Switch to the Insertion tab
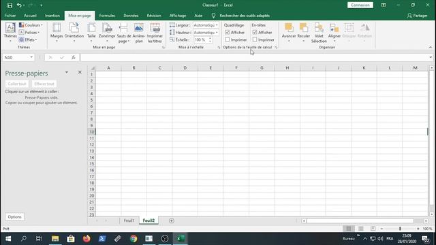The image size is (436, 245). point(52,16)
